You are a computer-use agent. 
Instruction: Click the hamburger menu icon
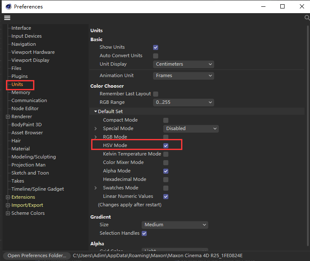[x=7, y=18]
